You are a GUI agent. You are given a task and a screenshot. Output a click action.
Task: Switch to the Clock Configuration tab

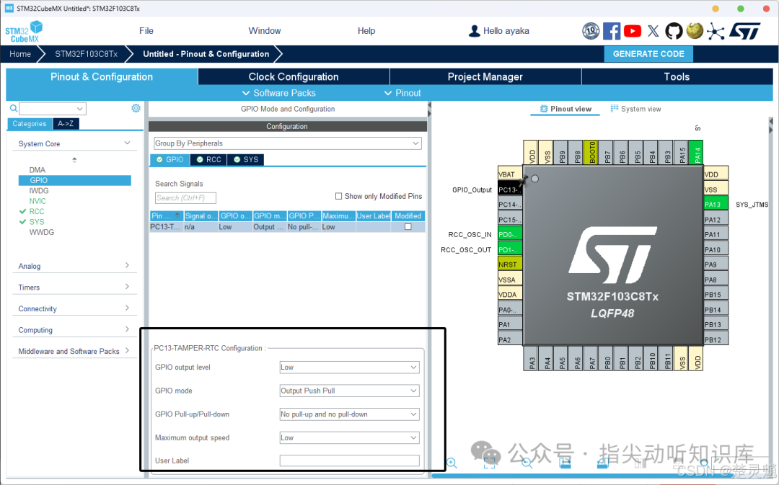pos(294,77)
